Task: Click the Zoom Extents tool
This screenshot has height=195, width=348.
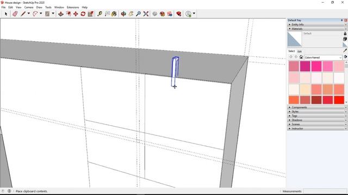Action: (146, 14)
